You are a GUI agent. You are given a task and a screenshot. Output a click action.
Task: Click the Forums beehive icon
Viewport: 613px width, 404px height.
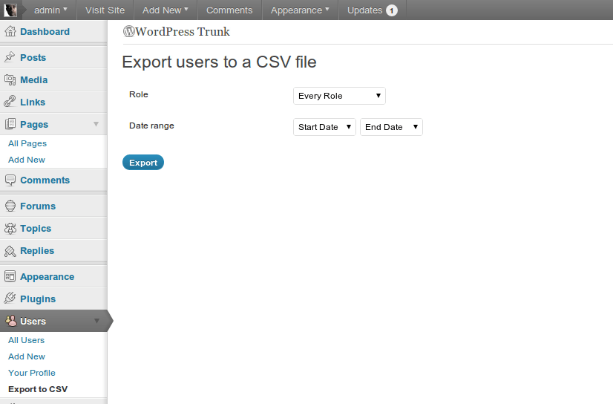10,206
